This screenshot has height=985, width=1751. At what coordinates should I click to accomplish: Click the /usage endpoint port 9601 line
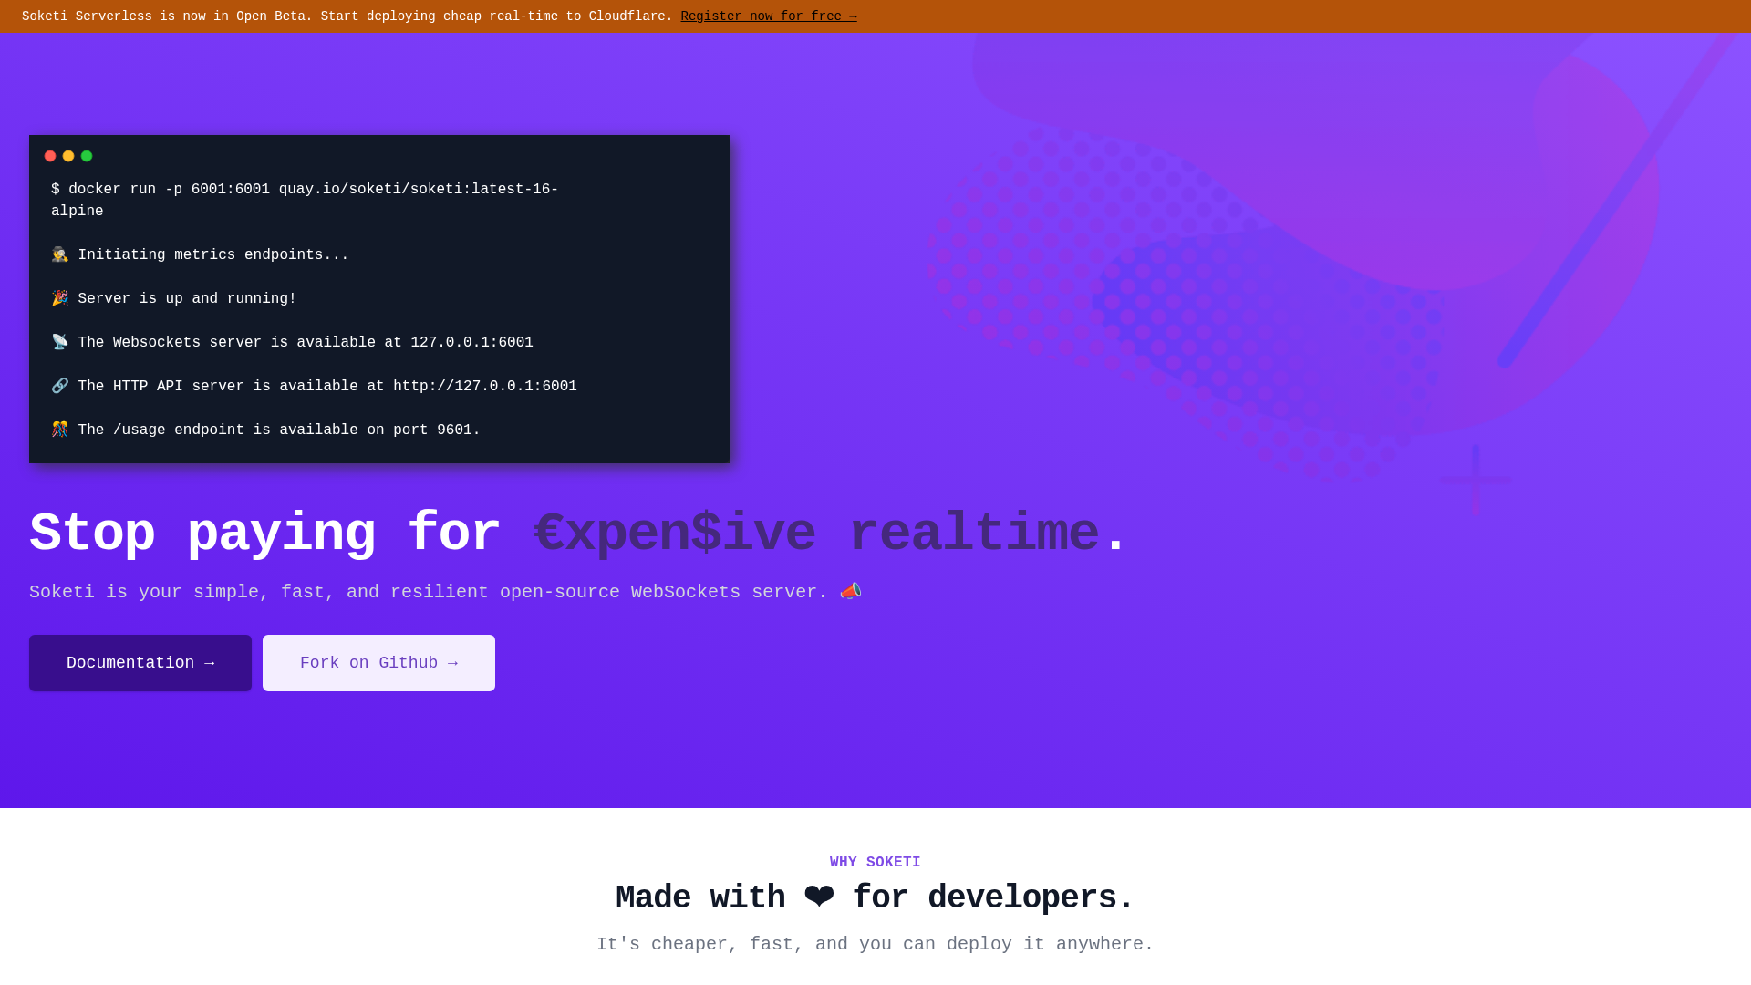click(x=279, y=430)
